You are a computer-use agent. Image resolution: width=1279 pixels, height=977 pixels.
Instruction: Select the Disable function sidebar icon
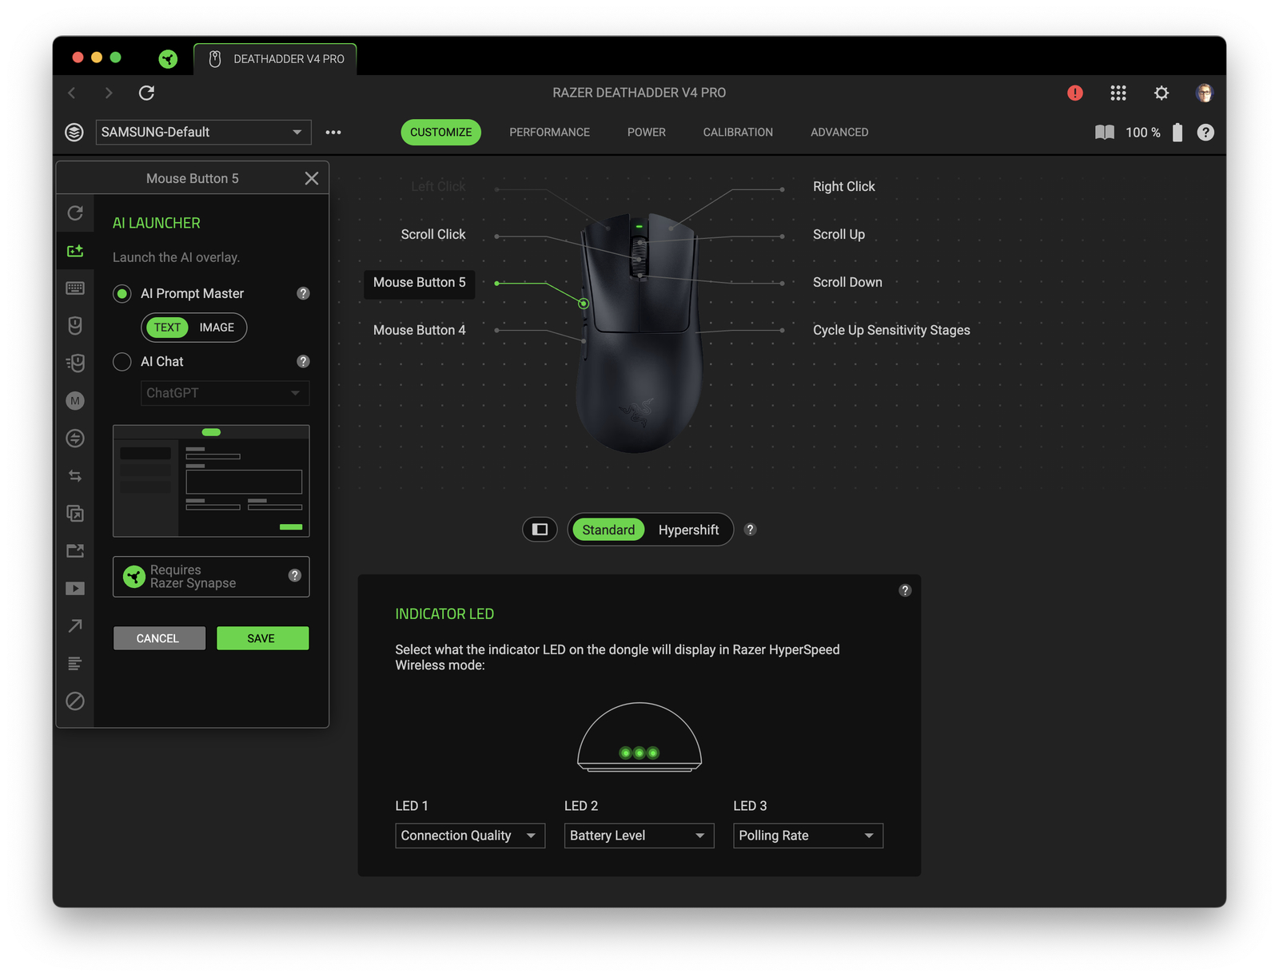coord(75,701)
